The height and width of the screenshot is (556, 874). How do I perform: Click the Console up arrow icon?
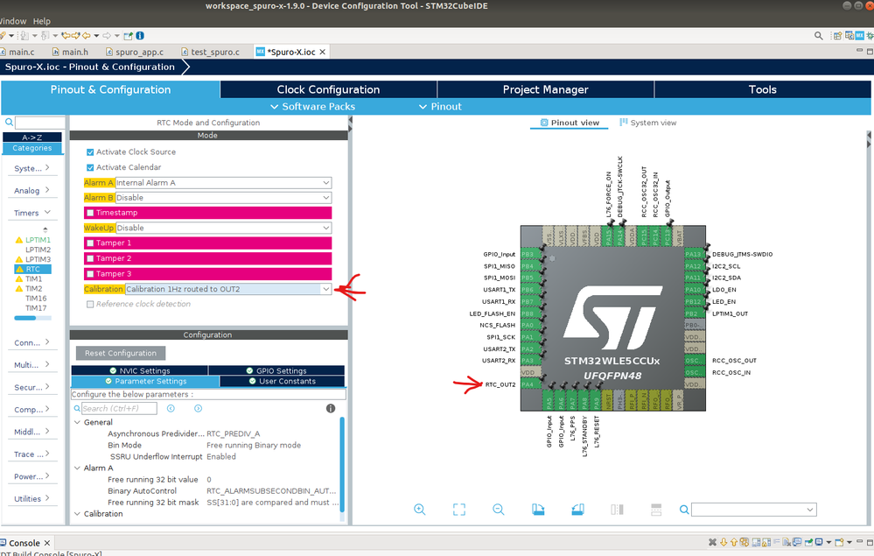click(734, 542)
